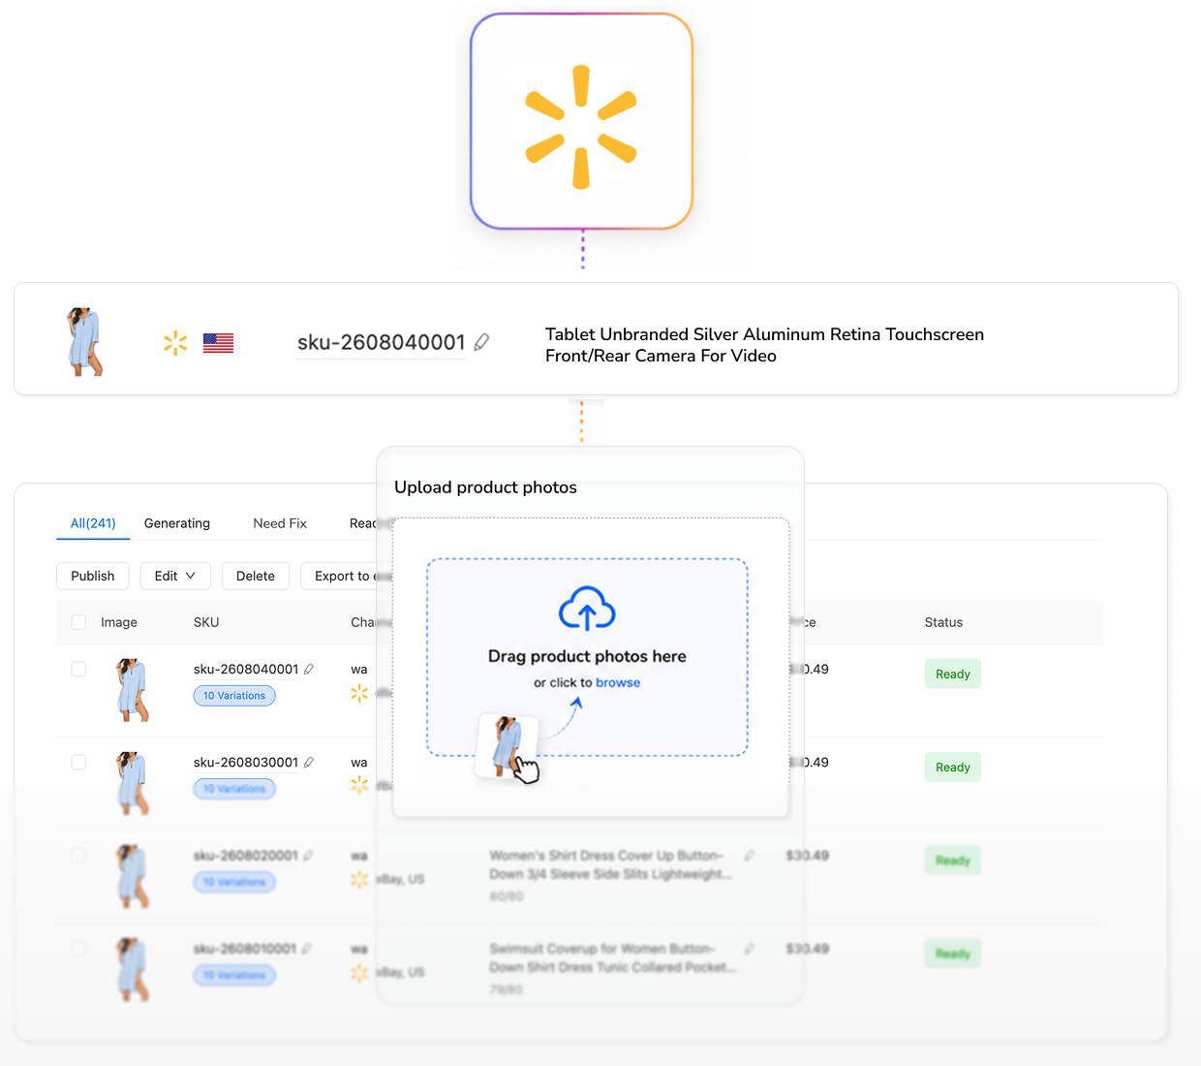Edit the banner sku-2608040001 with its pencil icon
The height and width of the screenshot is (1066, 1201).
click(481, 342)
